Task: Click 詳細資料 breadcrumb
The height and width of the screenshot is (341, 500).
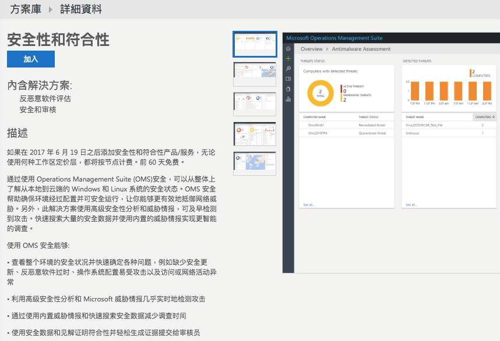Action: pyautogui.click(x=81, y=9)
